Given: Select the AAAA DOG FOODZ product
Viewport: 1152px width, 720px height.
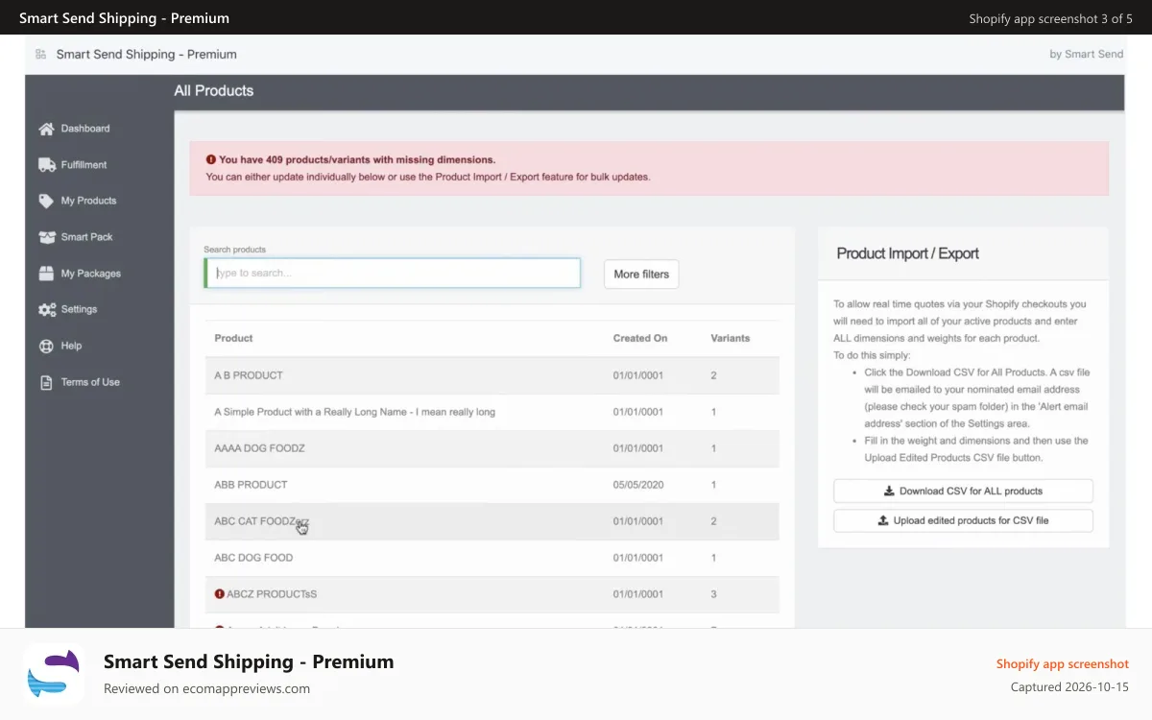Looking at the screenshot, I should (492, 448).
